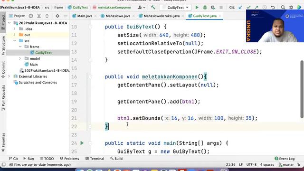The height and width of the screenshot is (171, 304).
Task: Hide the Project tool window
Action: [66, 16]
